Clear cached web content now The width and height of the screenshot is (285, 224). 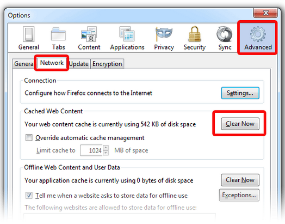[240, 124]
